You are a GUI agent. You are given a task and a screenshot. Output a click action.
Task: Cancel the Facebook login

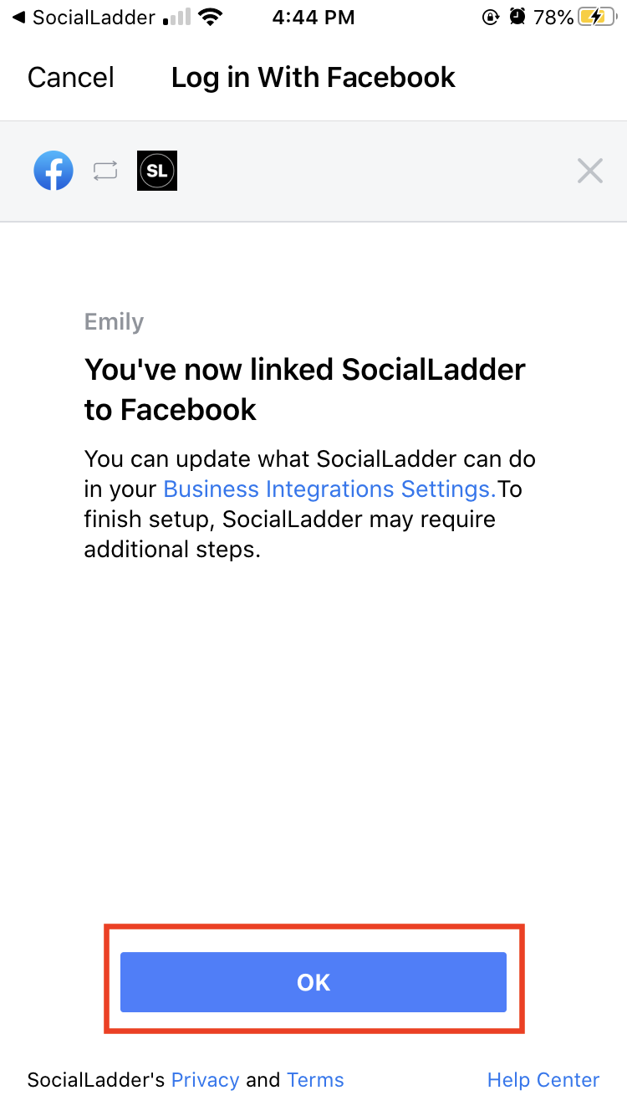tap(71, 78)
